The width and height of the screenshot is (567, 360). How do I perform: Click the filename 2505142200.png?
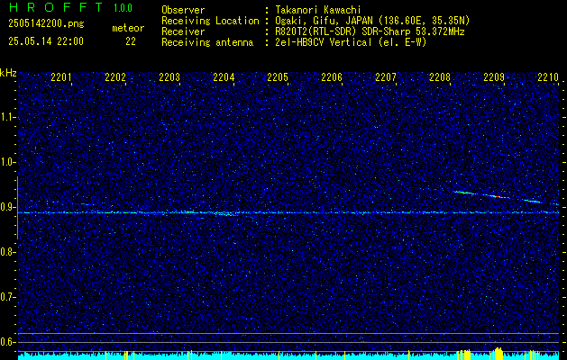coord(46,24)
